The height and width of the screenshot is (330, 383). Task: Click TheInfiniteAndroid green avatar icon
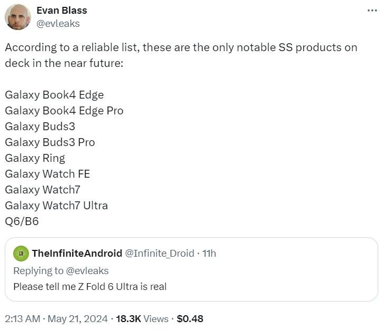click(x=21, y=254)
